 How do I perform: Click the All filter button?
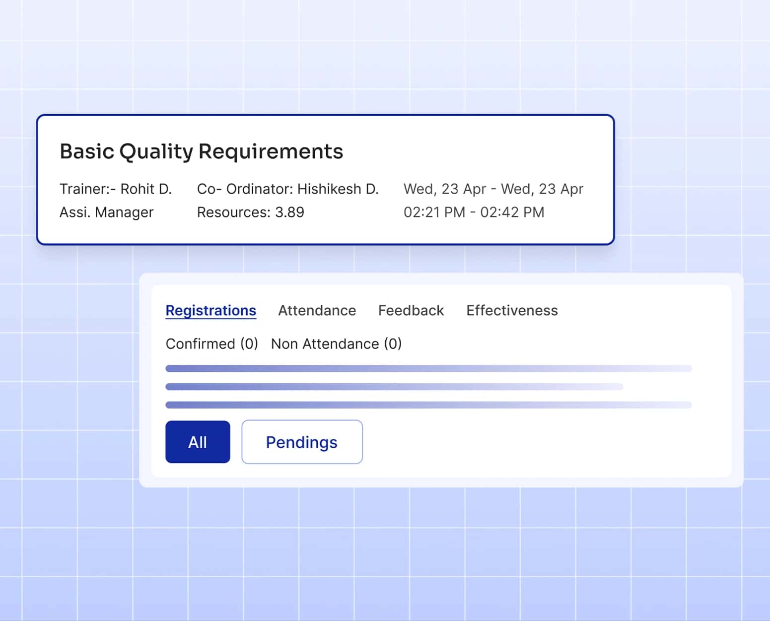[197, 441]
